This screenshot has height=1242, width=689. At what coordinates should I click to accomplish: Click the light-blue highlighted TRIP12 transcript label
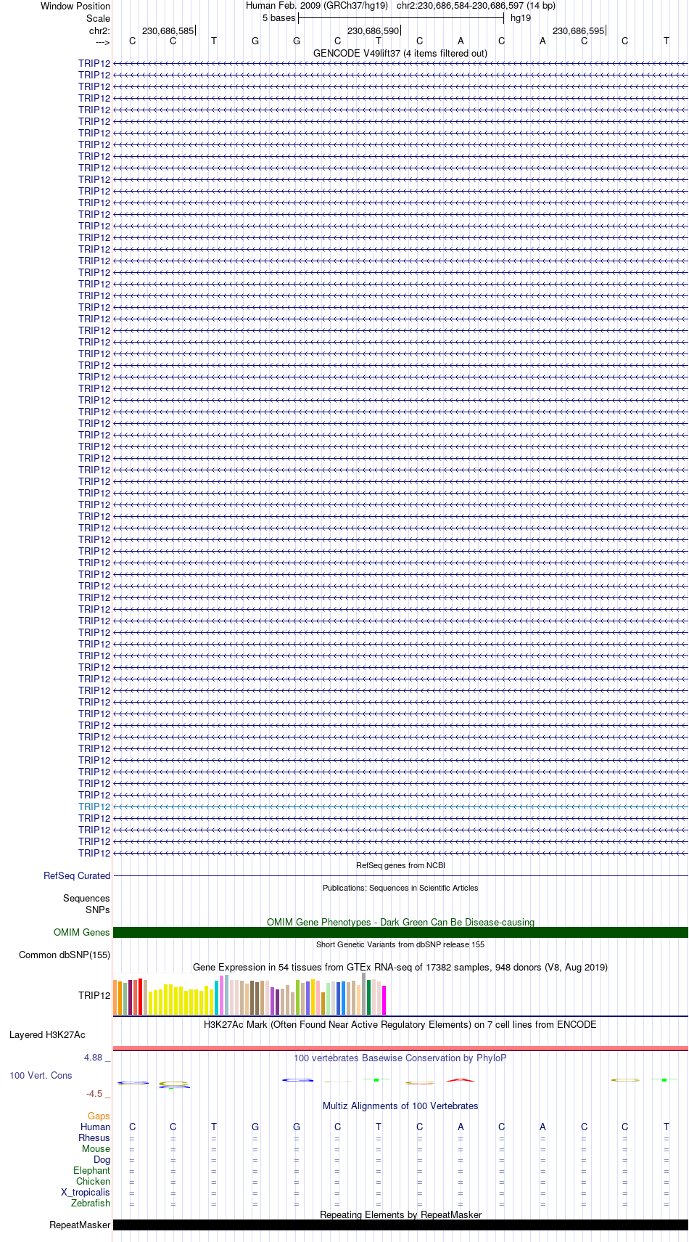pyautogui.click(x=94, y=806)
